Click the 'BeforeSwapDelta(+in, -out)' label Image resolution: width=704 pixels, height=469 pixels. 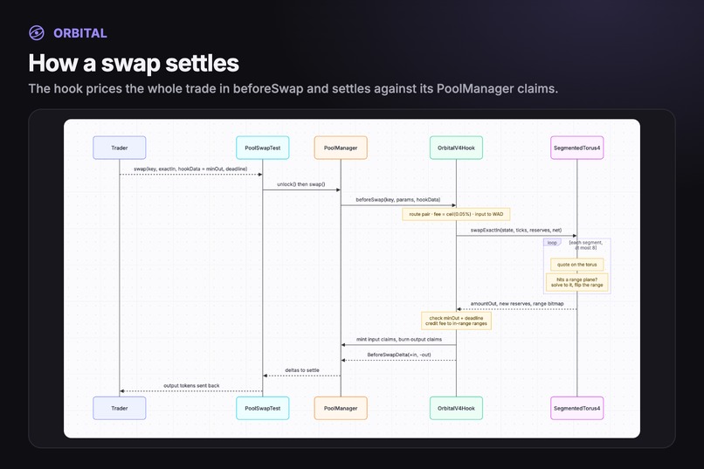point(398,355)
